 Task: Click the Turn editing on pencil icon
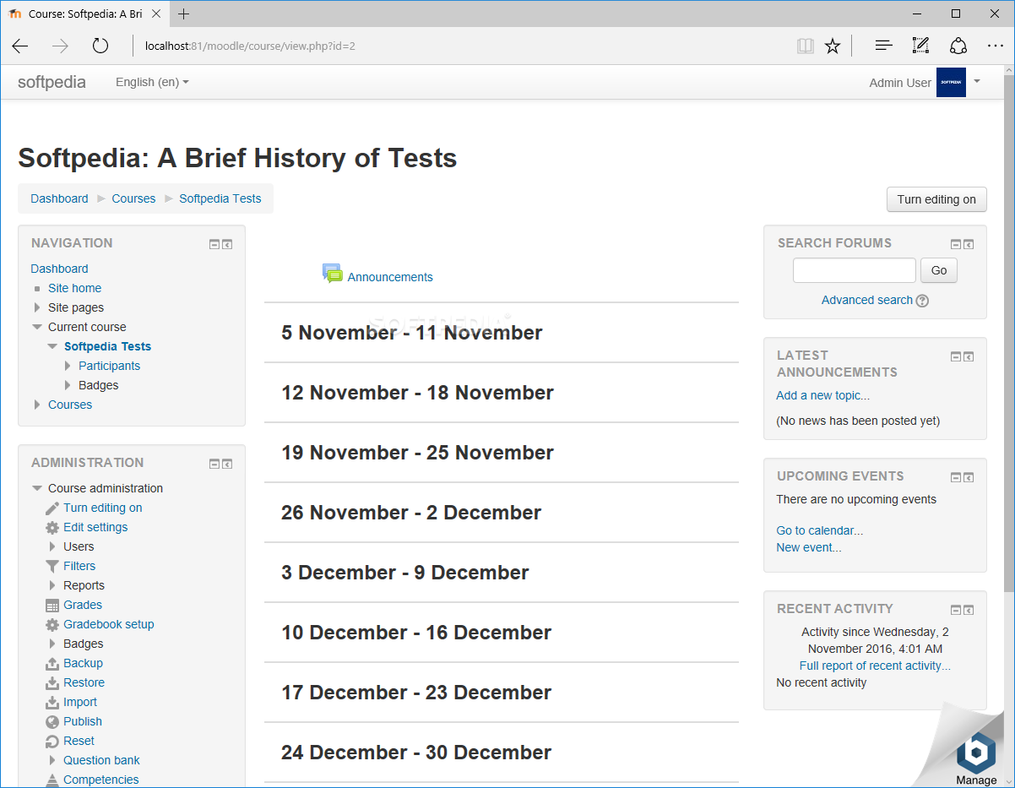coord(52,508)
